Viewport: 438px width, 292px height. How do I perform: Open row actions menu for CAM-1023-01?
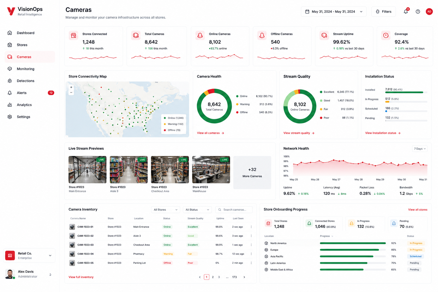tap(251, 227)
